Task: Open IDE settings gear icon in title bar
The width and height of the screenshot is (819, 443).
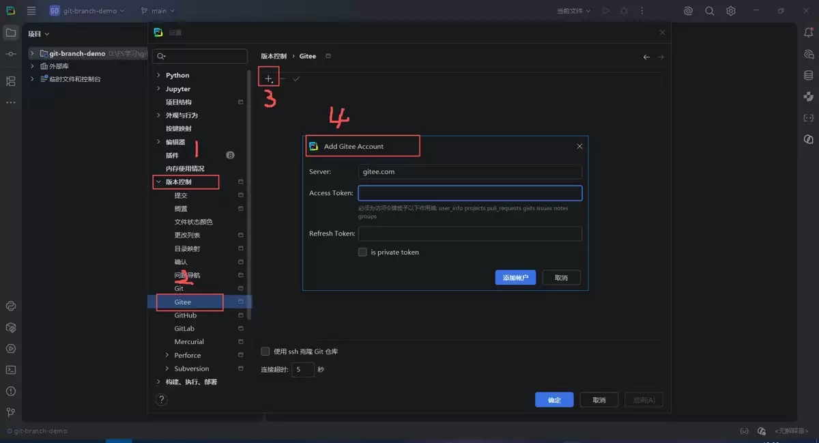Action: coord(731,11)
